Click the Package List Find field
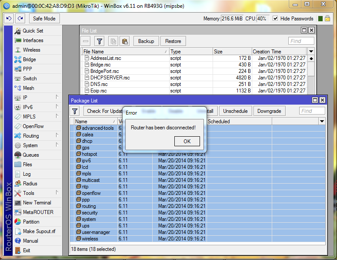 click(x=312, y=111)
